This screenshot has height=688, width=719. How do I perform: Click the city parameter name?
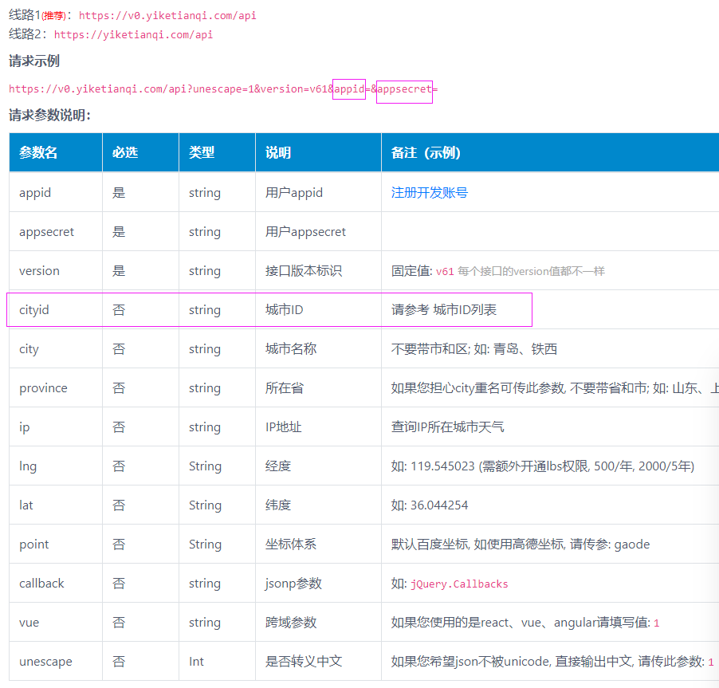[x=29, y=348]
